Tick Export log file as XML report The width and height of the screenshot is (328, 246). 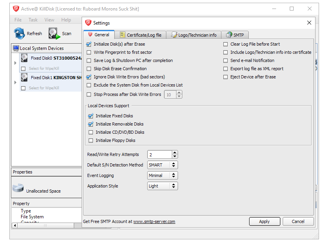[x=225, y=69]
